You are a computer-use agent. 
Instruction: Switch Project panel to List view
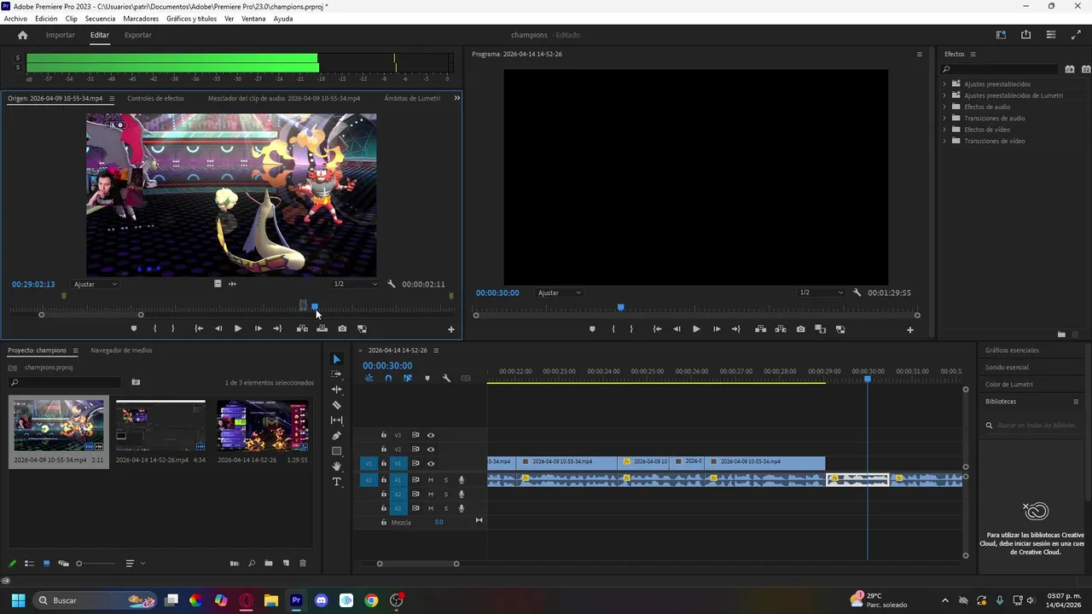coord(29,564)
